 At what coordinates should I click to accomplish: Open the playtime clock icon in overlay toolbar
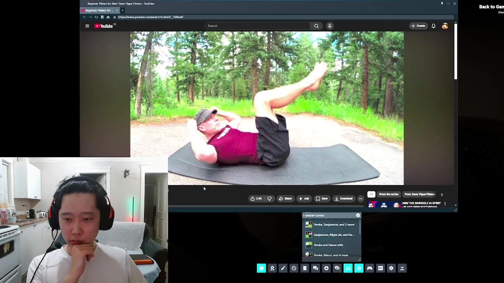click(294, 268)
